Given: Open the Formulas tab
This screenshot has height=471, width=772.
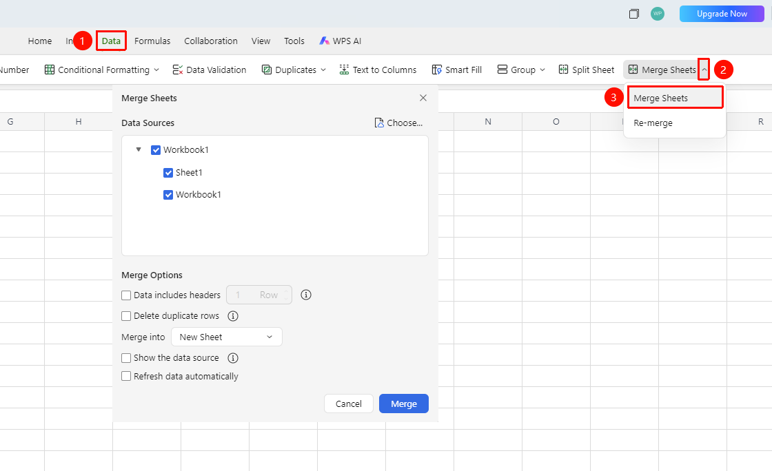Looking at the screenshot, I should pos(152,41).
